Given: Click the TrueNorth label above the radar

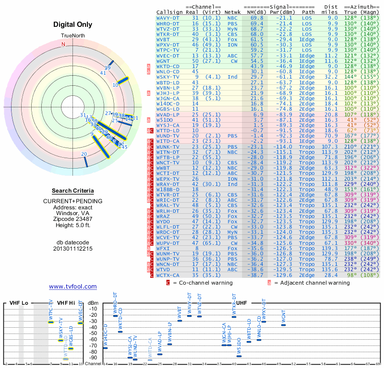Looking at the screenshot, I should click(x=73, y=36).
